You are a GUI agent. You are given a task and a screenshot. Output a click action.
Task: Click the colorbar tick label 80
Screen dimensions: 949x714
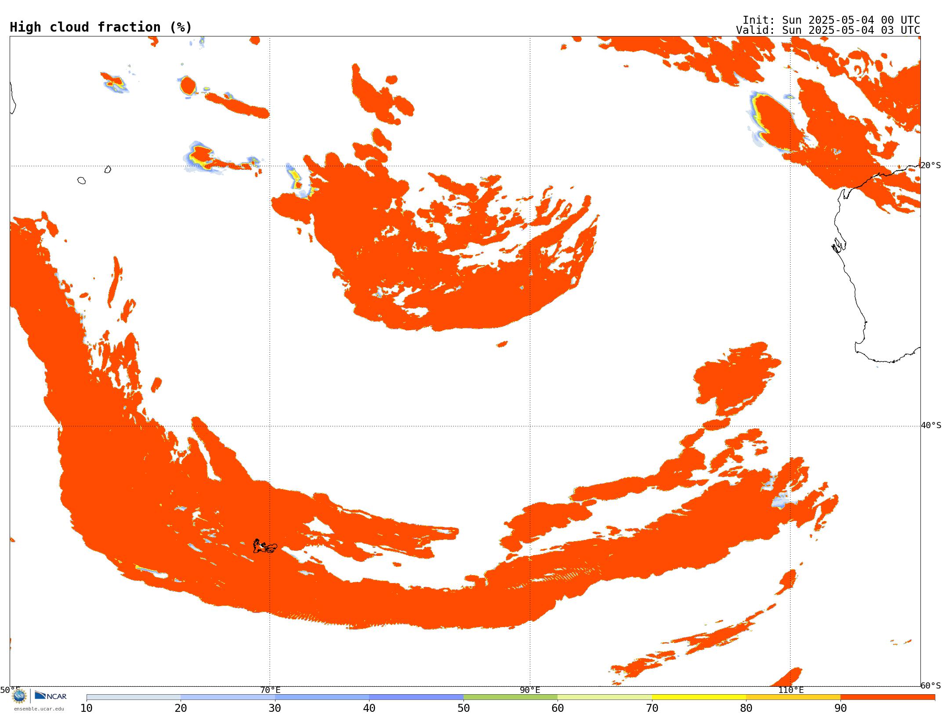[x=746, y=708]
